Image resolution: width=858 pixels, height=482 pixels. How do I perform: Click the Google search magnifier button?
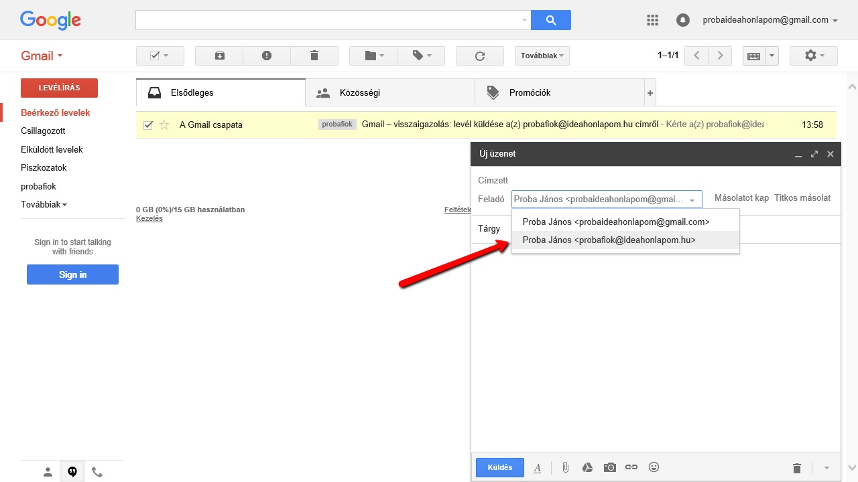coord(550,20)
